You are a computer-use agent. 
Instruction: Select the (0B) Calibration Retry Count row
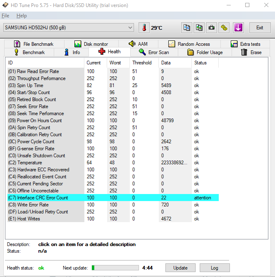[113, 135]
